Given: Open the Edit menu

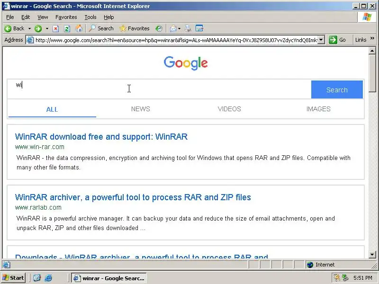Looking at the screenshot, I should (26, 17).
